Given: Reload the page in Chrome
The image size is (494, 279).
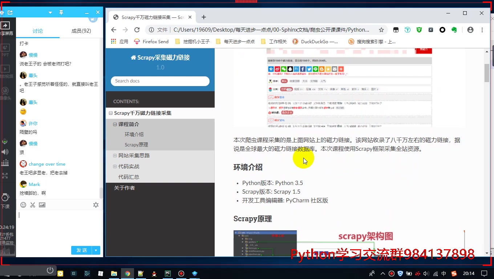Looking at the screenshot, I should tap(137, 30).
